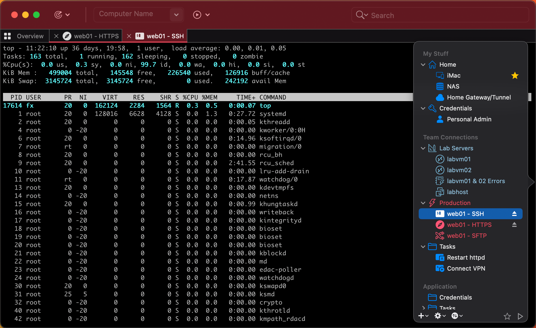Eject the web01 - HTTPS session

[514, 225]
